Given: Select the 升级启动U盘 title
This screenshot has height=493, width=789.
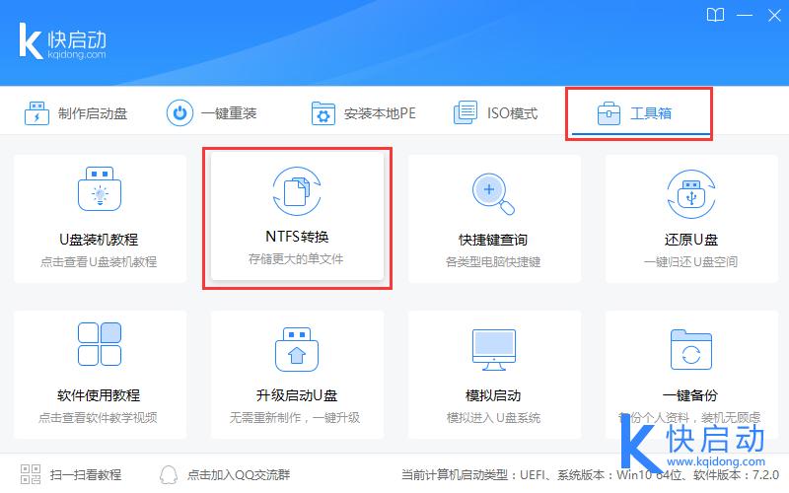Looking at the screenshot, I should [x=297, y=395].
